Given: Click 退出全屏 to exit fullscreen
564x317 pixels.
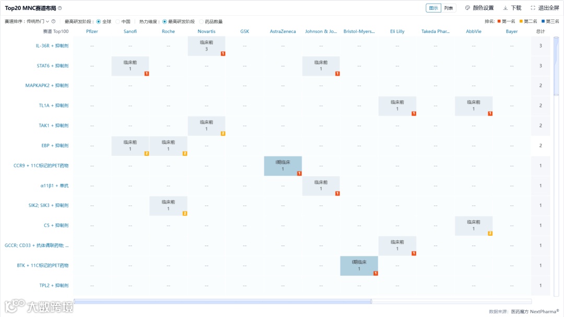Looking at the screenshot, I should coord(545,8).
